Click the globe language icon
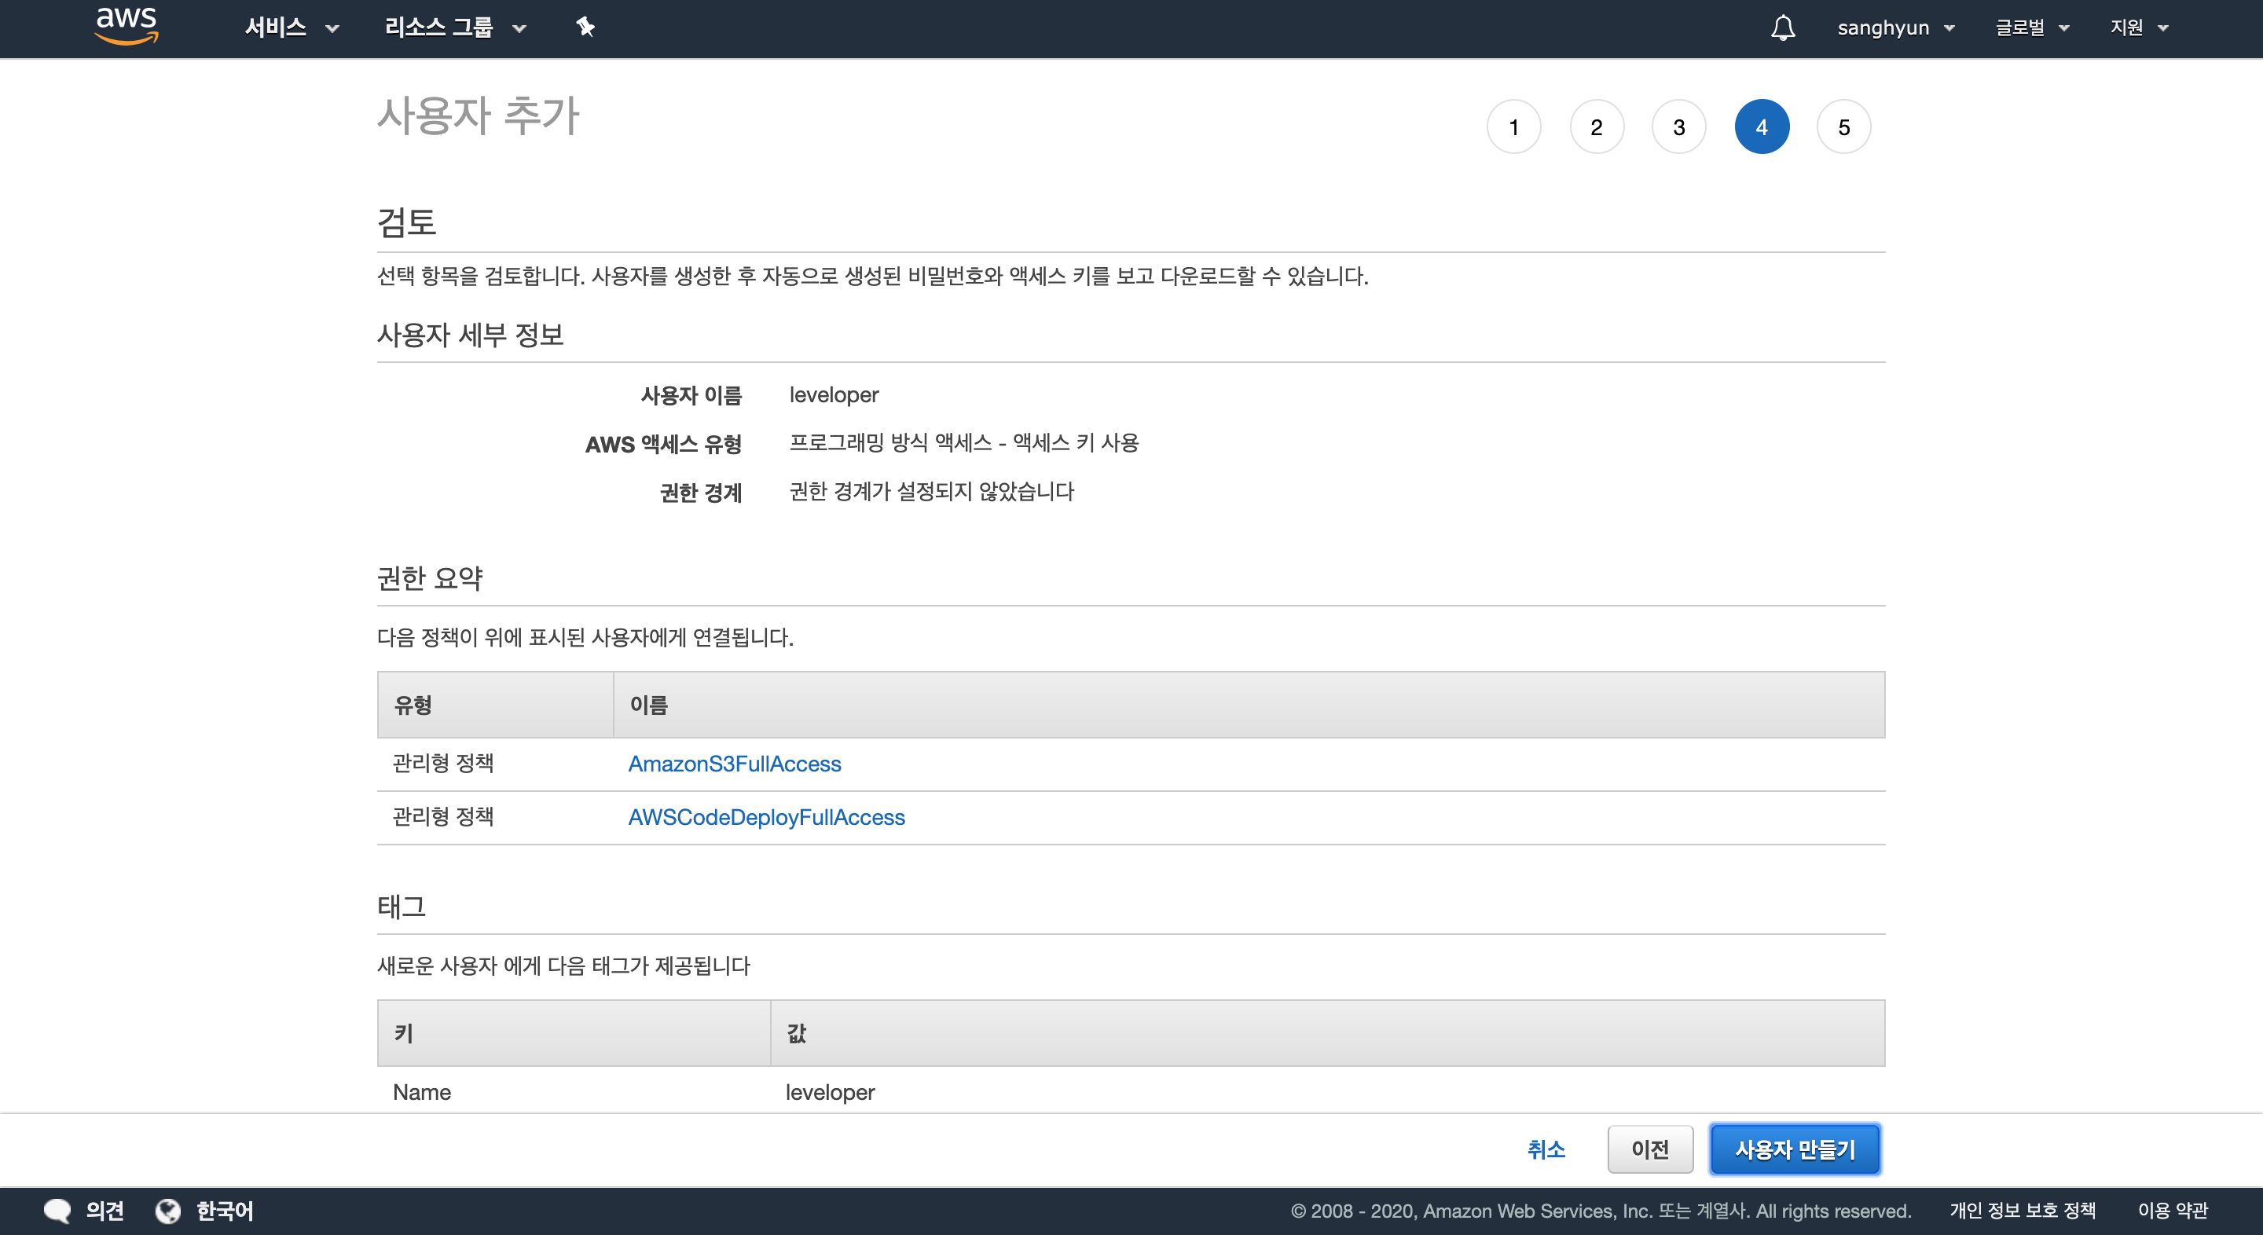This screenshot has width=2263, height=1235. 168,1211
